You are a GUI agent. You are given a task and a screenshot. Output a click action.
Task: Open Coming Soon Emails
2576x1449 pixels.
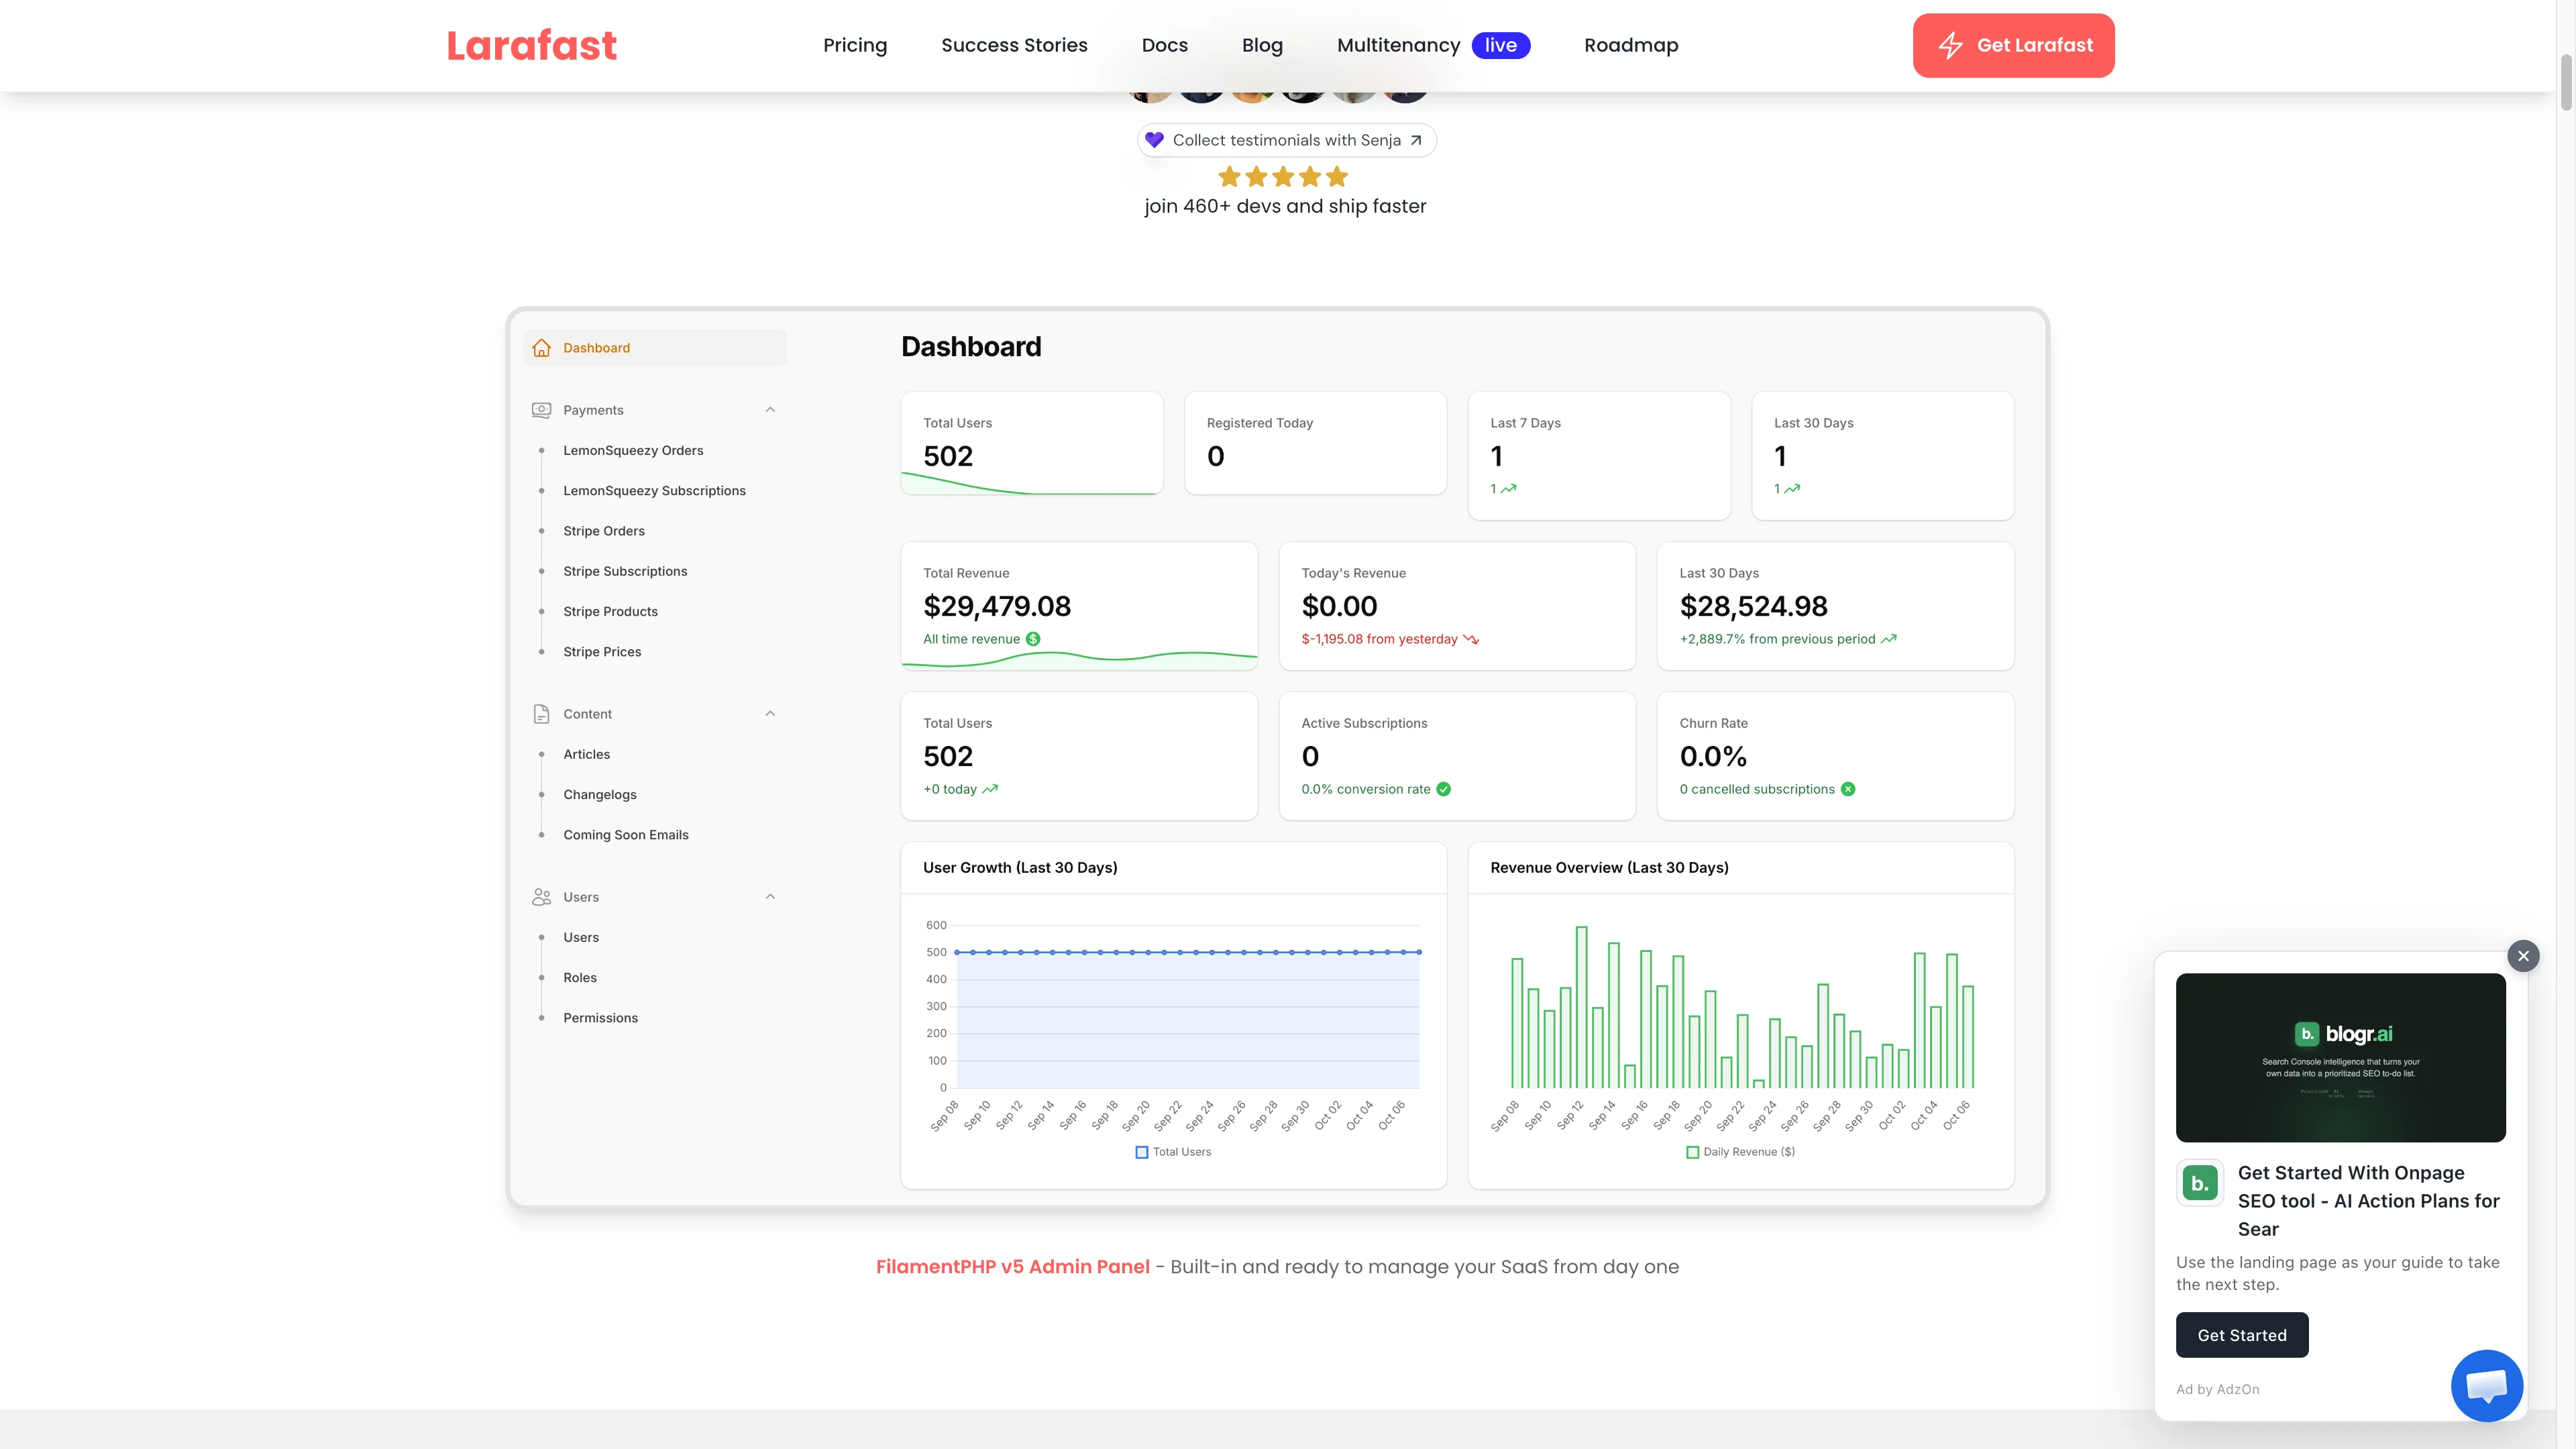coord(626,835)
